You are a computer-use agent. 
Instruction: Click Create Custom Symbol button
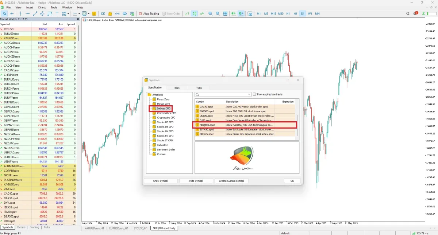231,181
